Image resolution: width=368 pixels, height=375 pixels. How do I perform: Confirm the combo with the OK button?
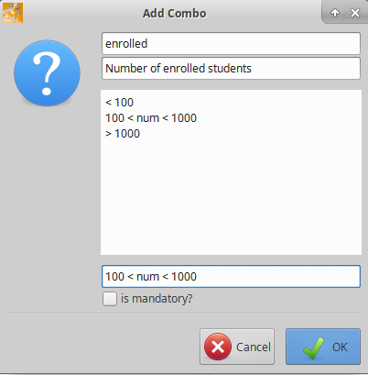[x=323, y=347]
